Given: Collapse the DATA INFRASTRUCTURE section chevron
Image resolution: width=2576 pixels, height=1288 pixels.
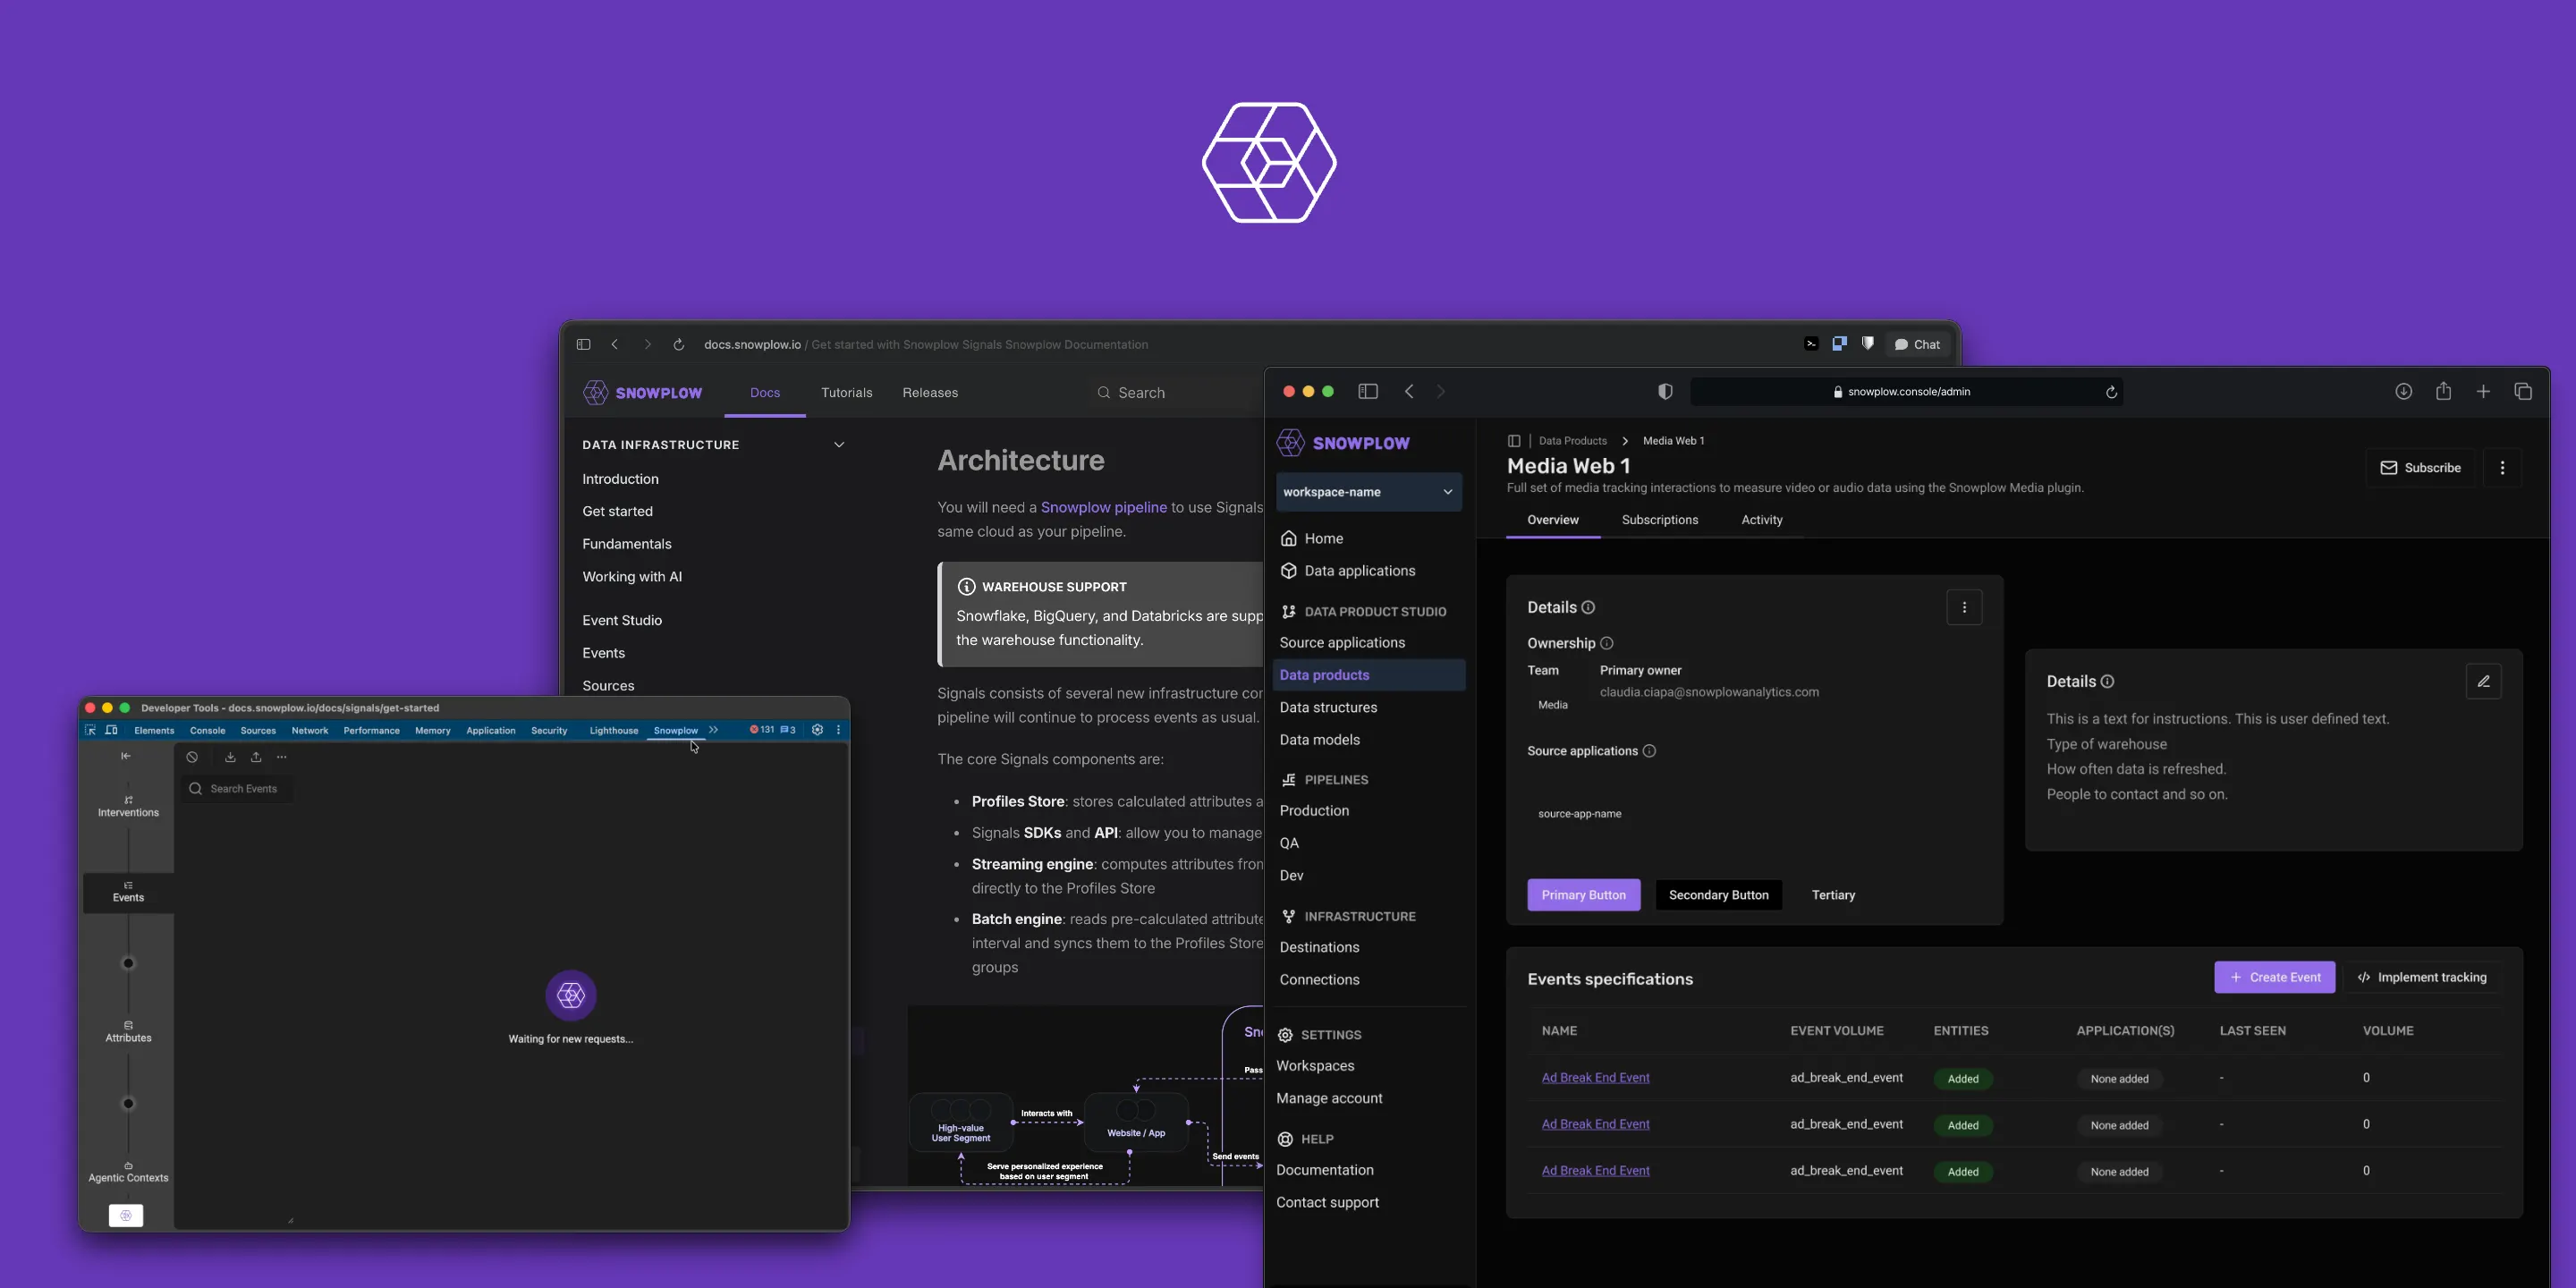Looking at the screenshot, I should (x=839, y=445).
